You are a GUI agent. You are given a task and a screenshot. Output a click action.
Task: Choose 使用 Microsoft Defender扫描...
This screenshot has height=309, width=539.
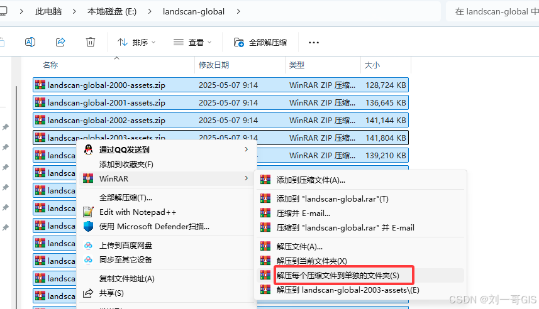click(x=167, y=226)
